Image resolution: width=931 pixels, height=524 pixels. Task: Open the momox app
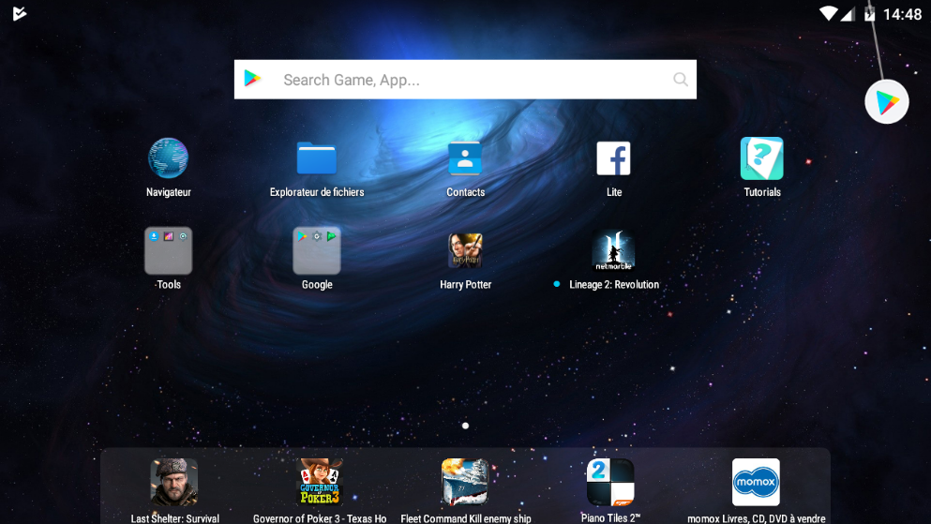pos(756,483)
